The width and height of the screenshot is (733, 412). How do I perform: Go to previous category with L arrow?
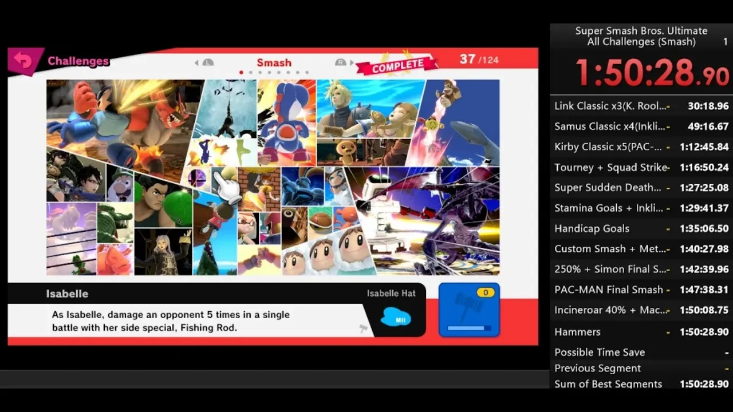[x=204, y=62]
